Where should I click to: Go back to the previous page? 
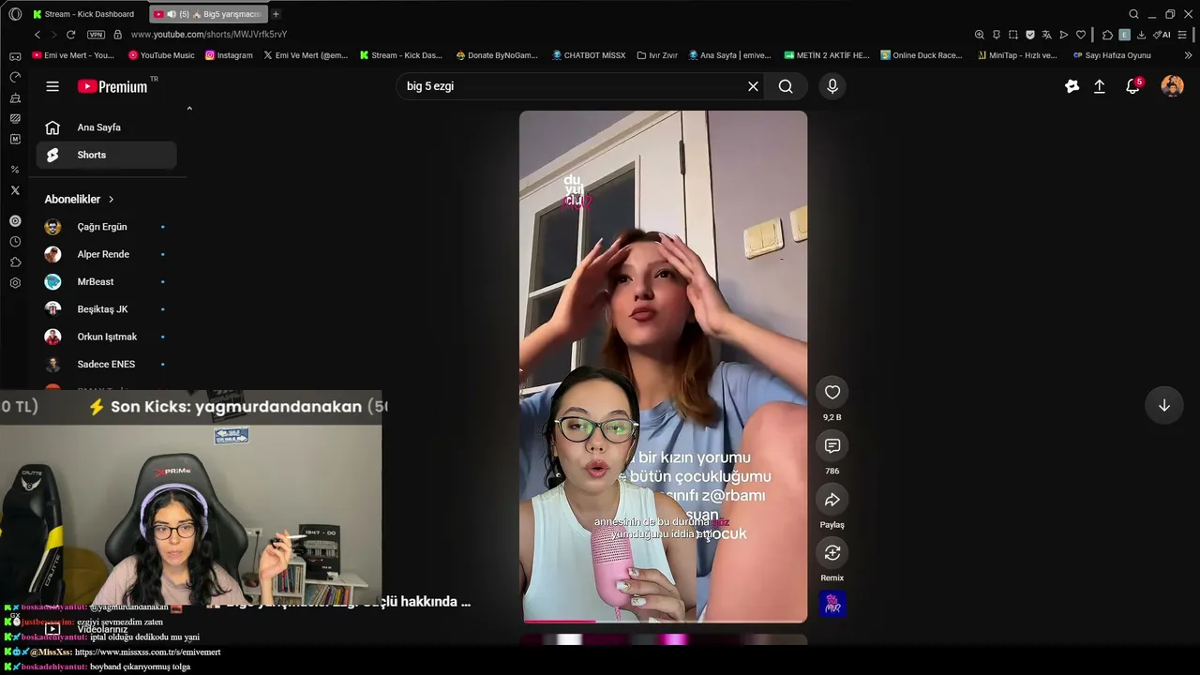[x=37, y=35]
